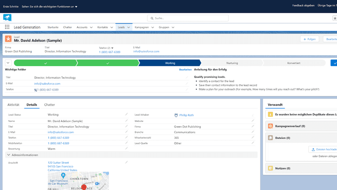
Task: Edit the Anschrift field via pencil icon
Action: (126, 162)
